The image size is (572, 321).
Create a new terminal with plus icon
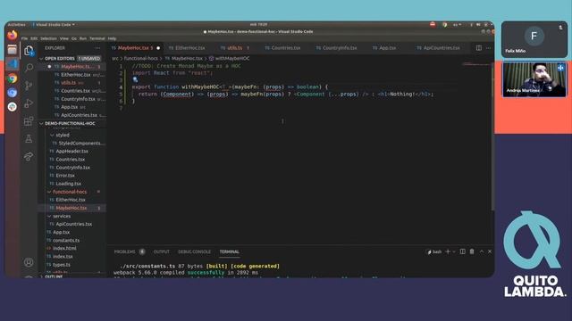[x=448, y=251]
